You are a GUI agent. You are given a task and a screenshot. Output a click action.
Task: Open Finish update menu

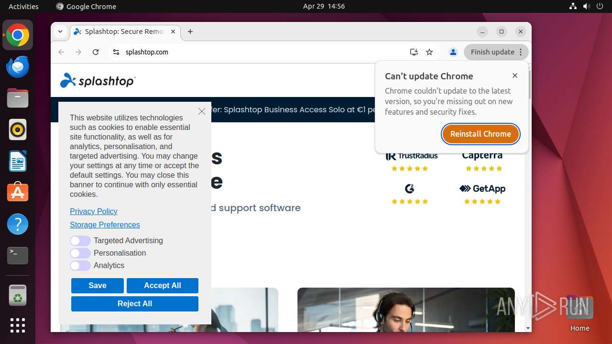496,52
